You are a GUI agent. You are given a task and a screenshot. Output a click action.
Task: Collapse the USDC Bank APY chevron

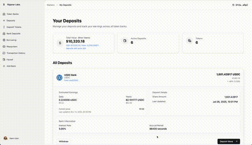228,82
